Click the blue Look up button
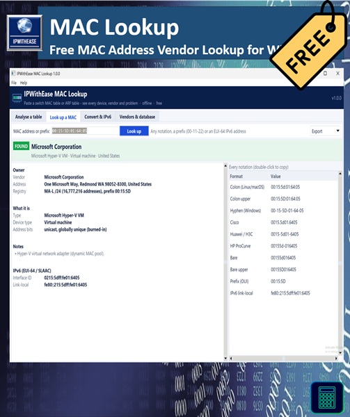Image resolution: width=350 pixels, height=417 pixels. (134, 131)
